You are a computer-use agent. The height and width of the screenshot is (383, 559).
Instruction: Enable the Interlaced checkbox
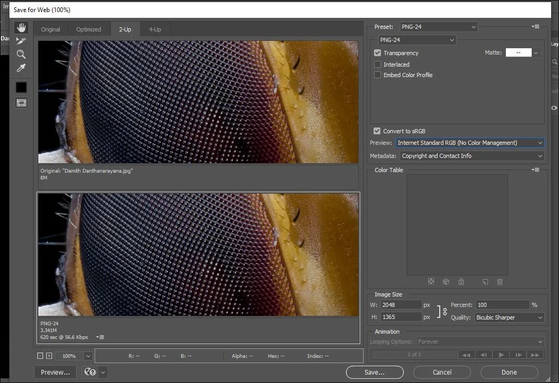[x=377, y=64]
